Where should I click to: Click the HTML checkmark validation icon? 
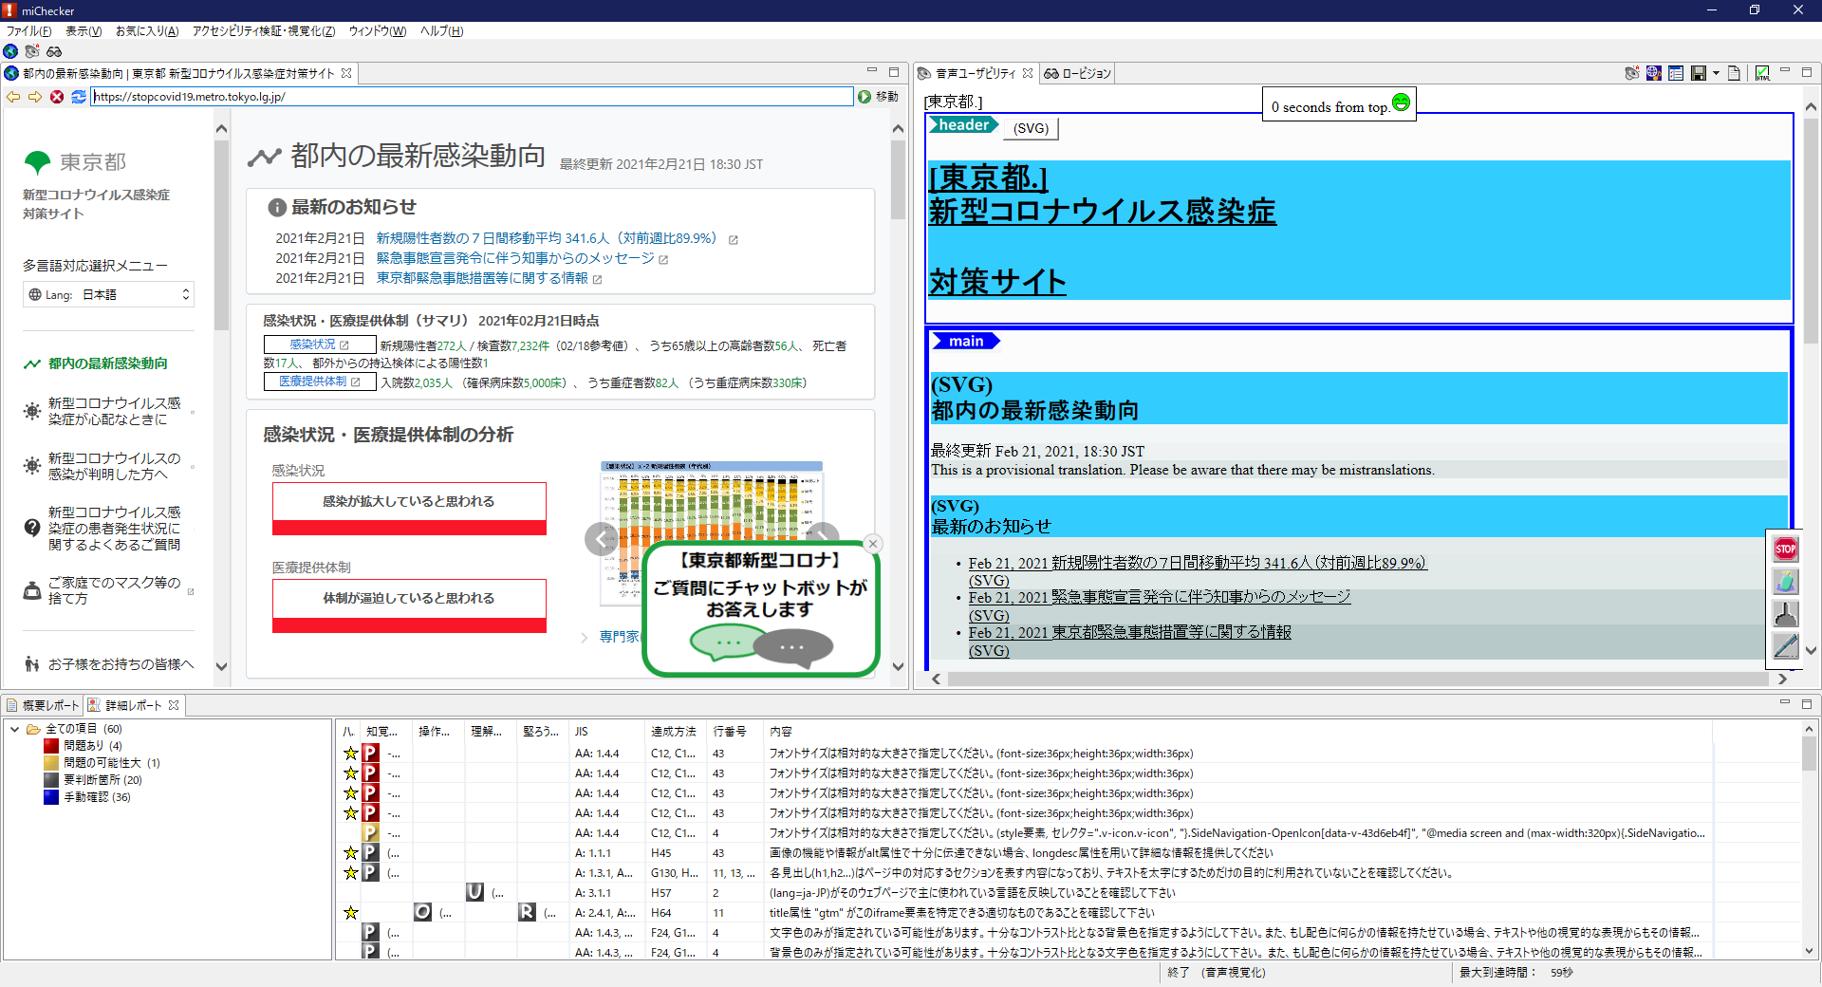(1762, 73)
